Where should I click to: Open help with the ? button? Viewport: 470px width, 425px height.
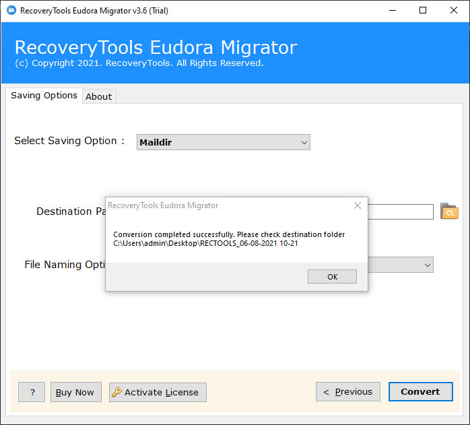[x=32, y=392]
